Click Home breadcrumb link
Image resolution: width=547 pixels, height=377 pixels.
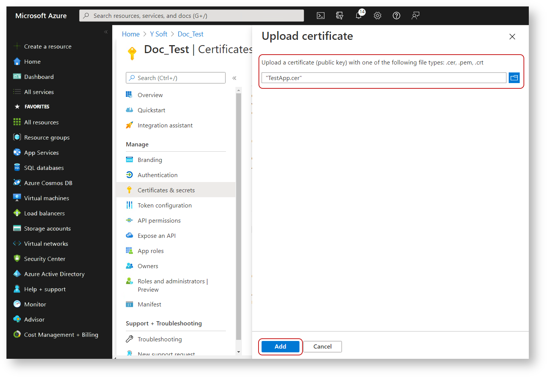point(131,34)
